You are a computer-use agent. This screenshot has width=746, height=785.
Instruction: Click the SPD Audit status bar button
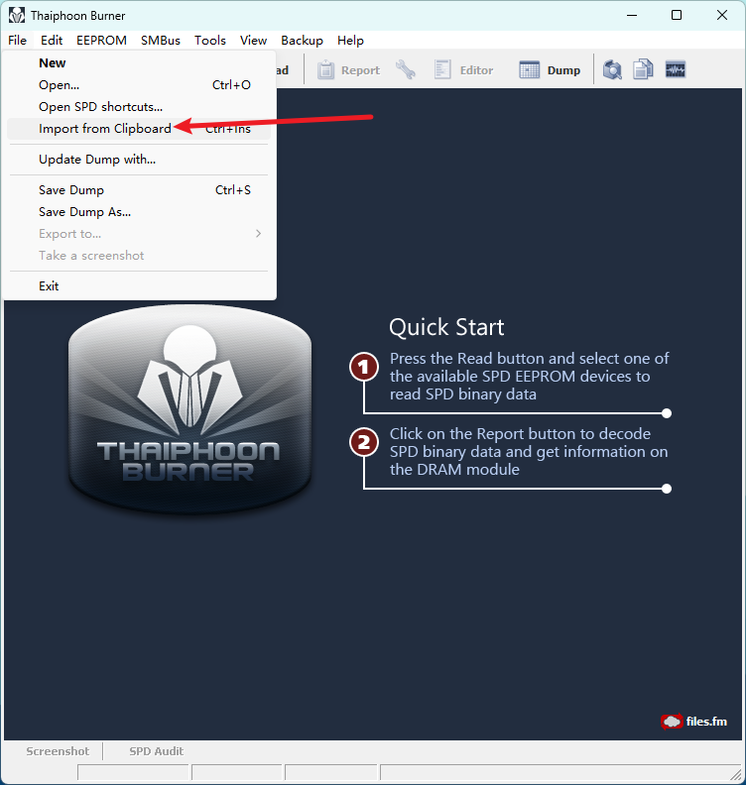(x=157, y=751)
